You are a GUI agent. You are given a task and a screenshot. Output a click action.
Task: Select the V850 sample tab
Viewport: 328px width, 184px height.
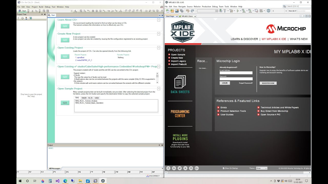coord(97,98)
